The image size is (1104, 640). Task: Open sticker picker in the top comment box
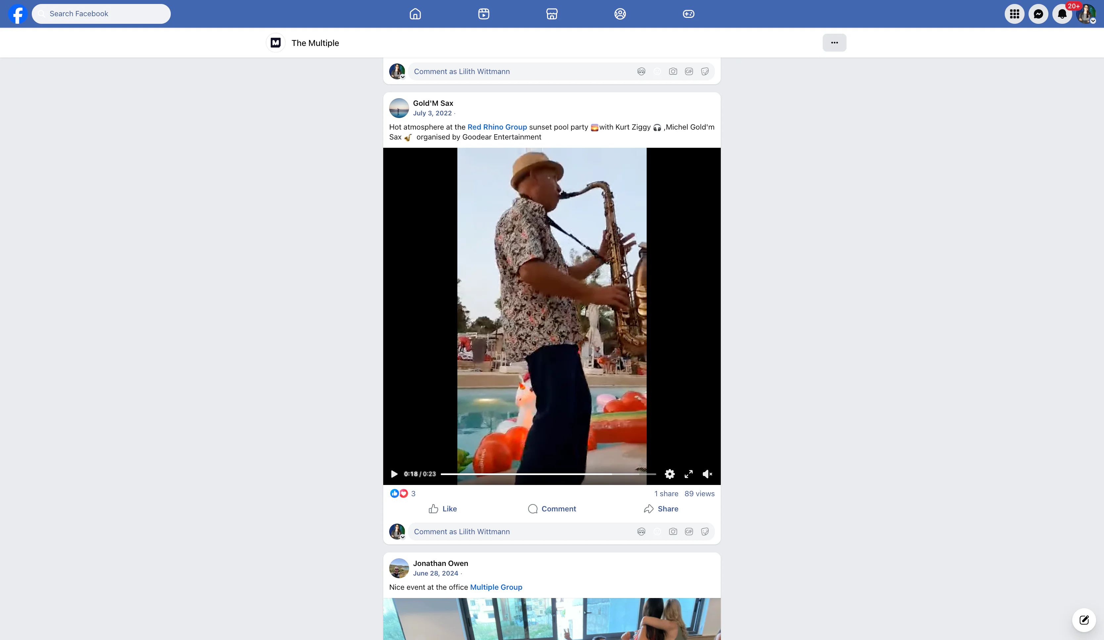705,71
